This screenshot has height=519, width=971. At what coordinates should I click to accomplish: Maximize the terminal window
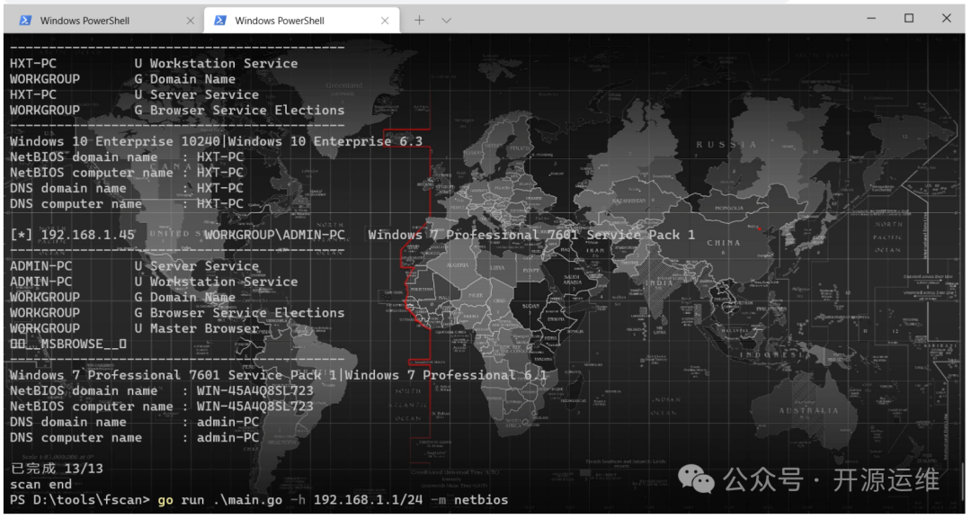[909, 19]
